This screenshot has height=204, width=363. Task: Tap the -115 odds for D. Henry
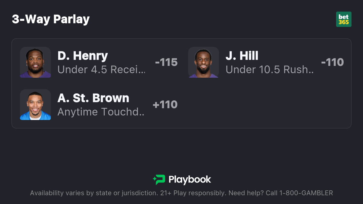(x=166, y=62)
